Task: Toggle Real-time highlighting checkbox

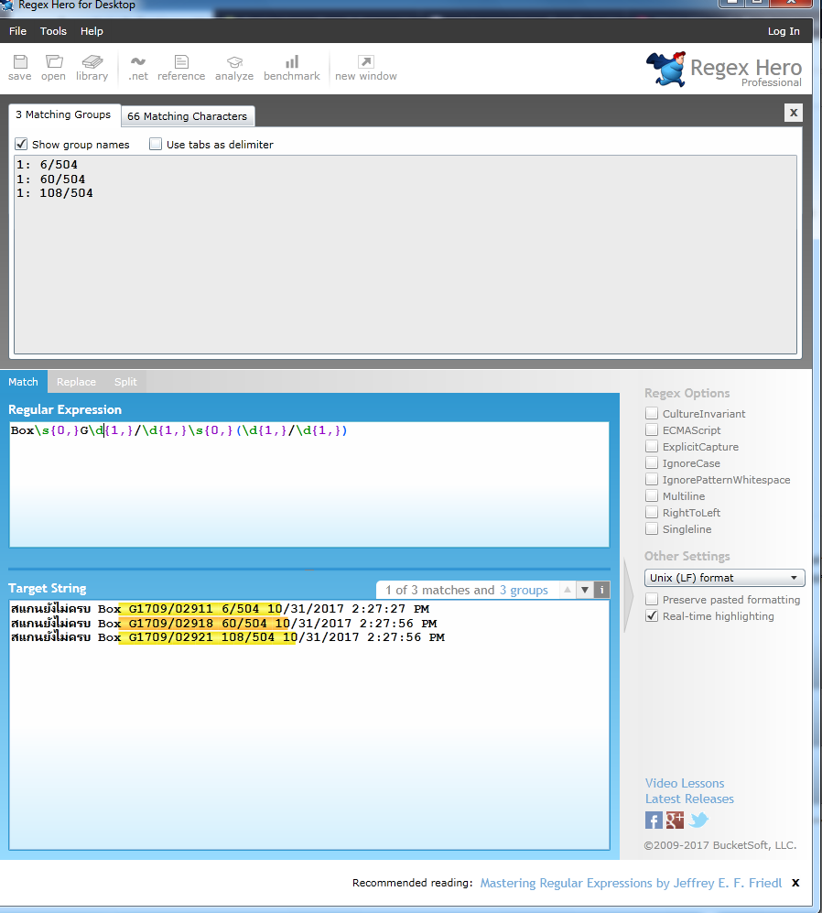Action: 652,616
